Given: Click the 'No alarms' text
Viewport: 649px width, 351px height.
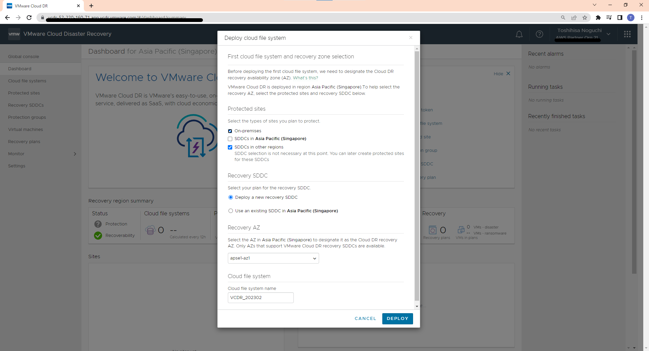Looking at the screenshot, I should pyautogui.click(x=539, y=67).
